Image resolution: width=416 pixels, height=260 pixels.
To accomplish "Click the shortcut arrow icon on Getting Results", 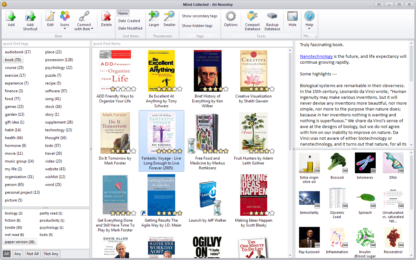I will (143, 213).
